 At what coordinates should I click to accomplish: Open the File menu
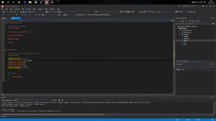coord(2,9)
